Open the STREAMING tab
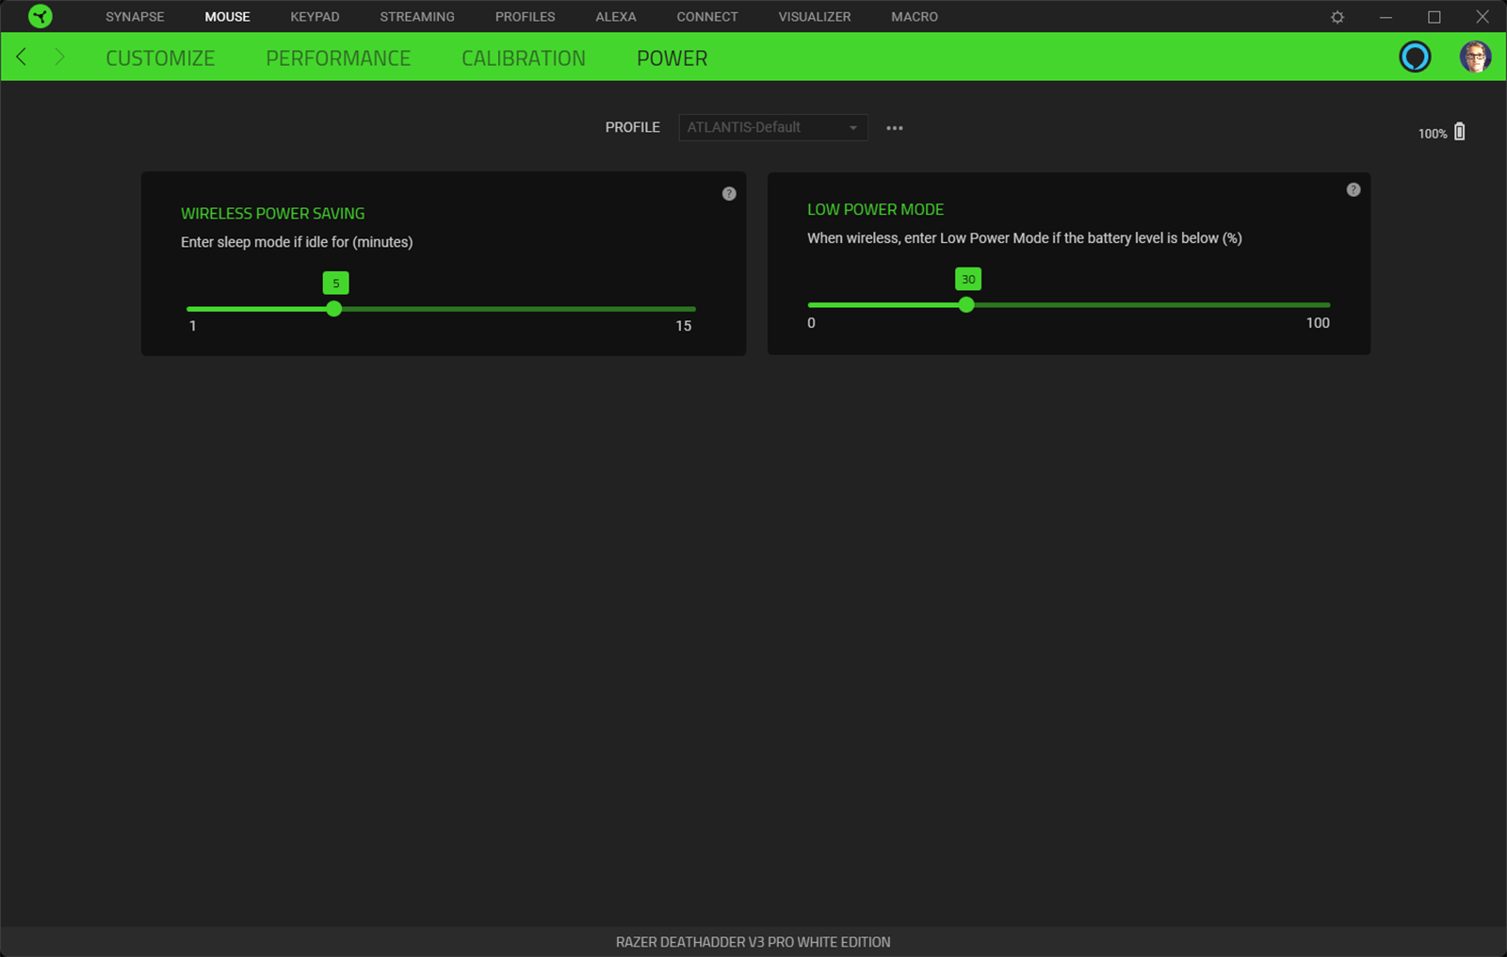Screen dimensions: 1507x957 [x=417, y=17]
